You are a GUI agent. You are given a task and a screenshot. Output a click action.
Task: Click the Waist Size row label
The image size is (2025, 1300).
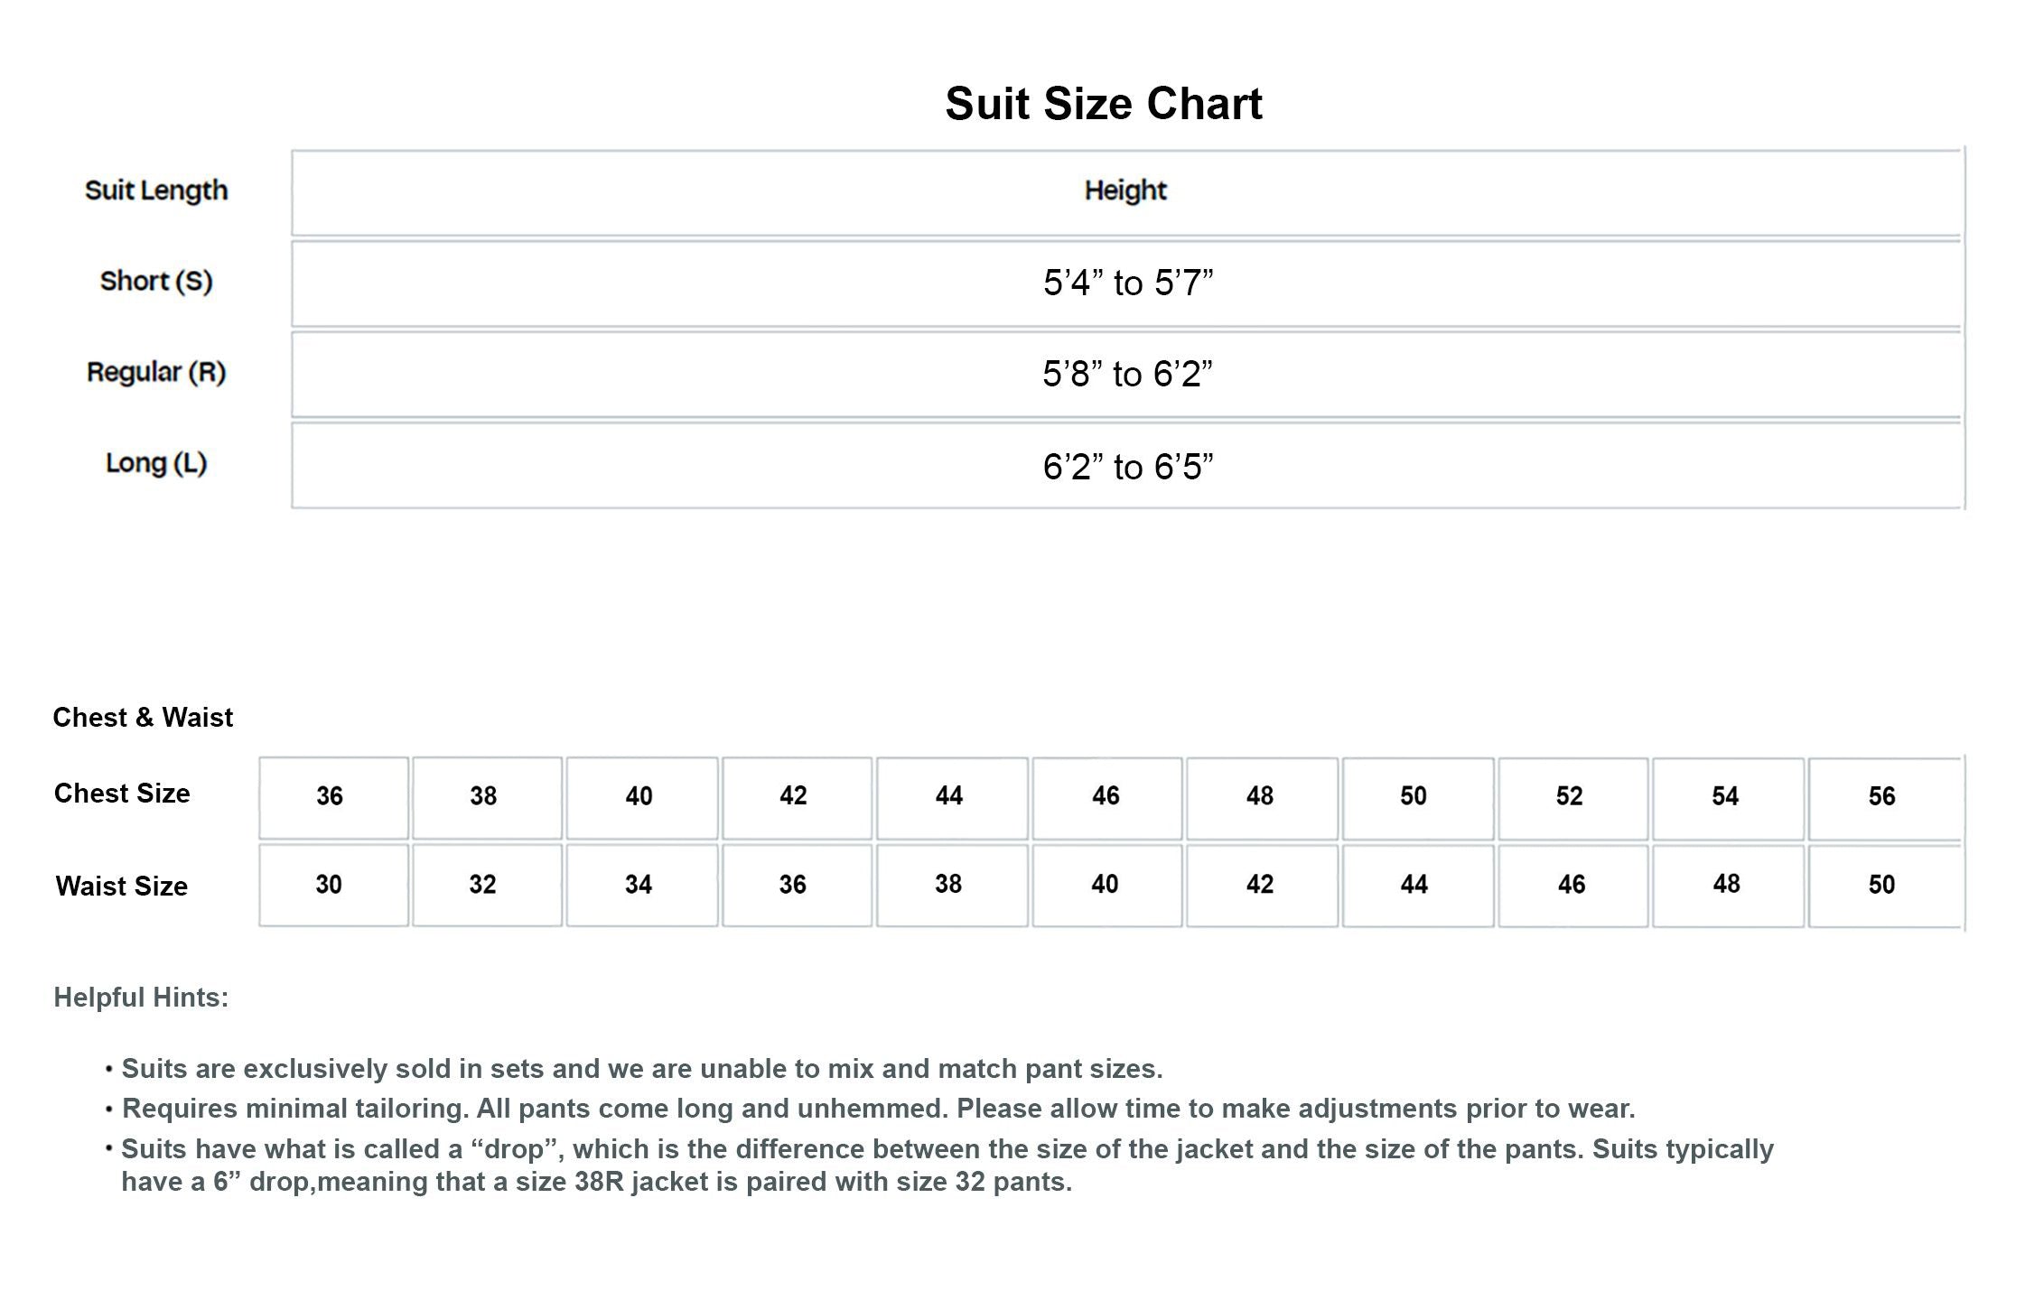122,887
